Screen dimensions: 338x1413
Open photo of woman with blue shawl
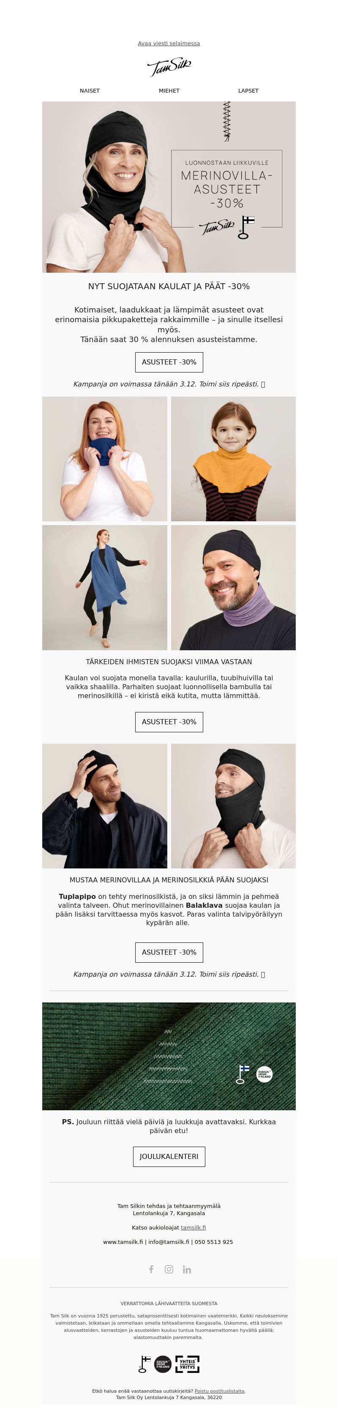(x=105, y=587)
